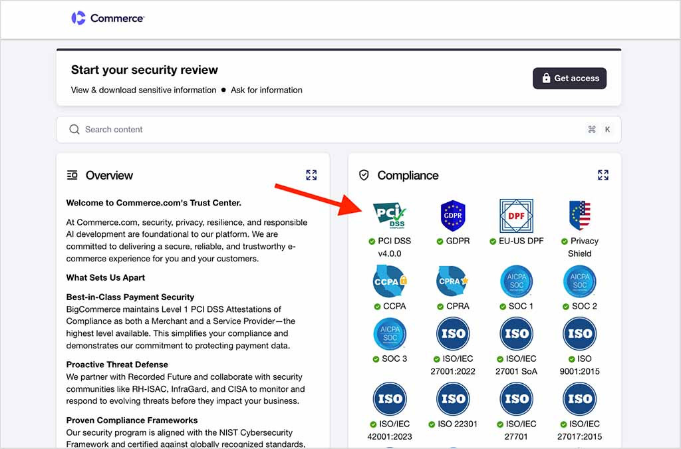Click 'Welcome to Commerce.com's Trust Center.' text
The image size is (681, 449).
[154, 203]
